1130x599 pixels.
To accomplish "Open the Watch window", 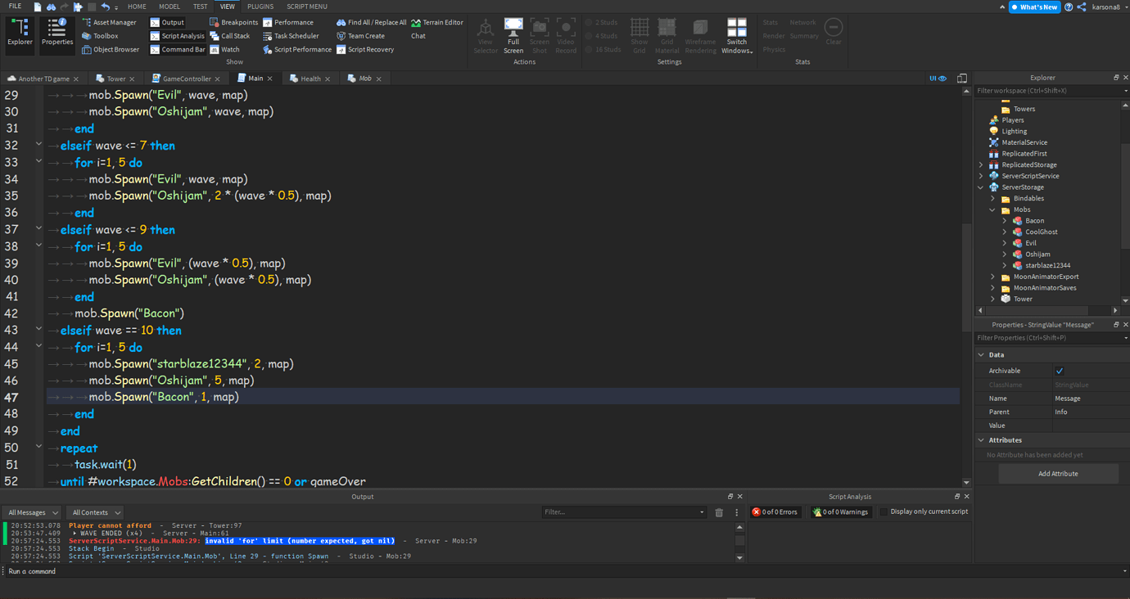I will coord(225,50).
